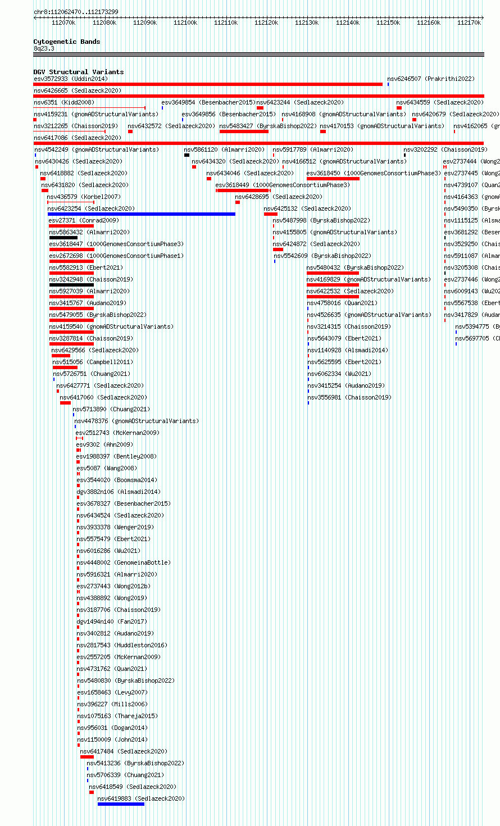
Task: Open variant nsv6246507 (Prakrithi2022)
Action: [431, 79]
